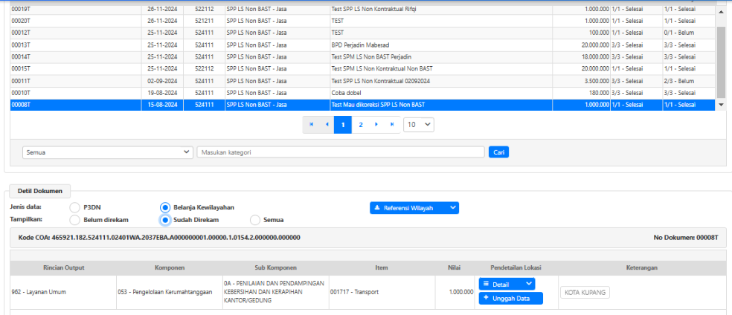Image resolution: width=732 pixels, height=315 pixels.
Task: Expand the Semua filter dropdown
Action: click(x=108, y=152)
